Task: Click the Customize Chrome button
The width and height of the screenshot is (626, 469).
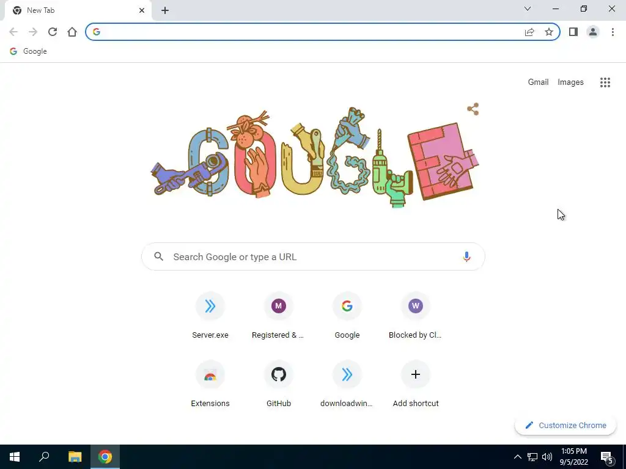Action: tap(565, 425)
